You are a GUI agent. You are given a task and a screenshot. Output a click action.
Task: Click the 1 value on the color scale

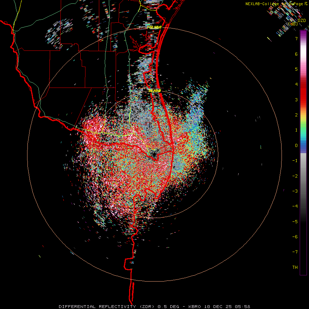[296, 130]
